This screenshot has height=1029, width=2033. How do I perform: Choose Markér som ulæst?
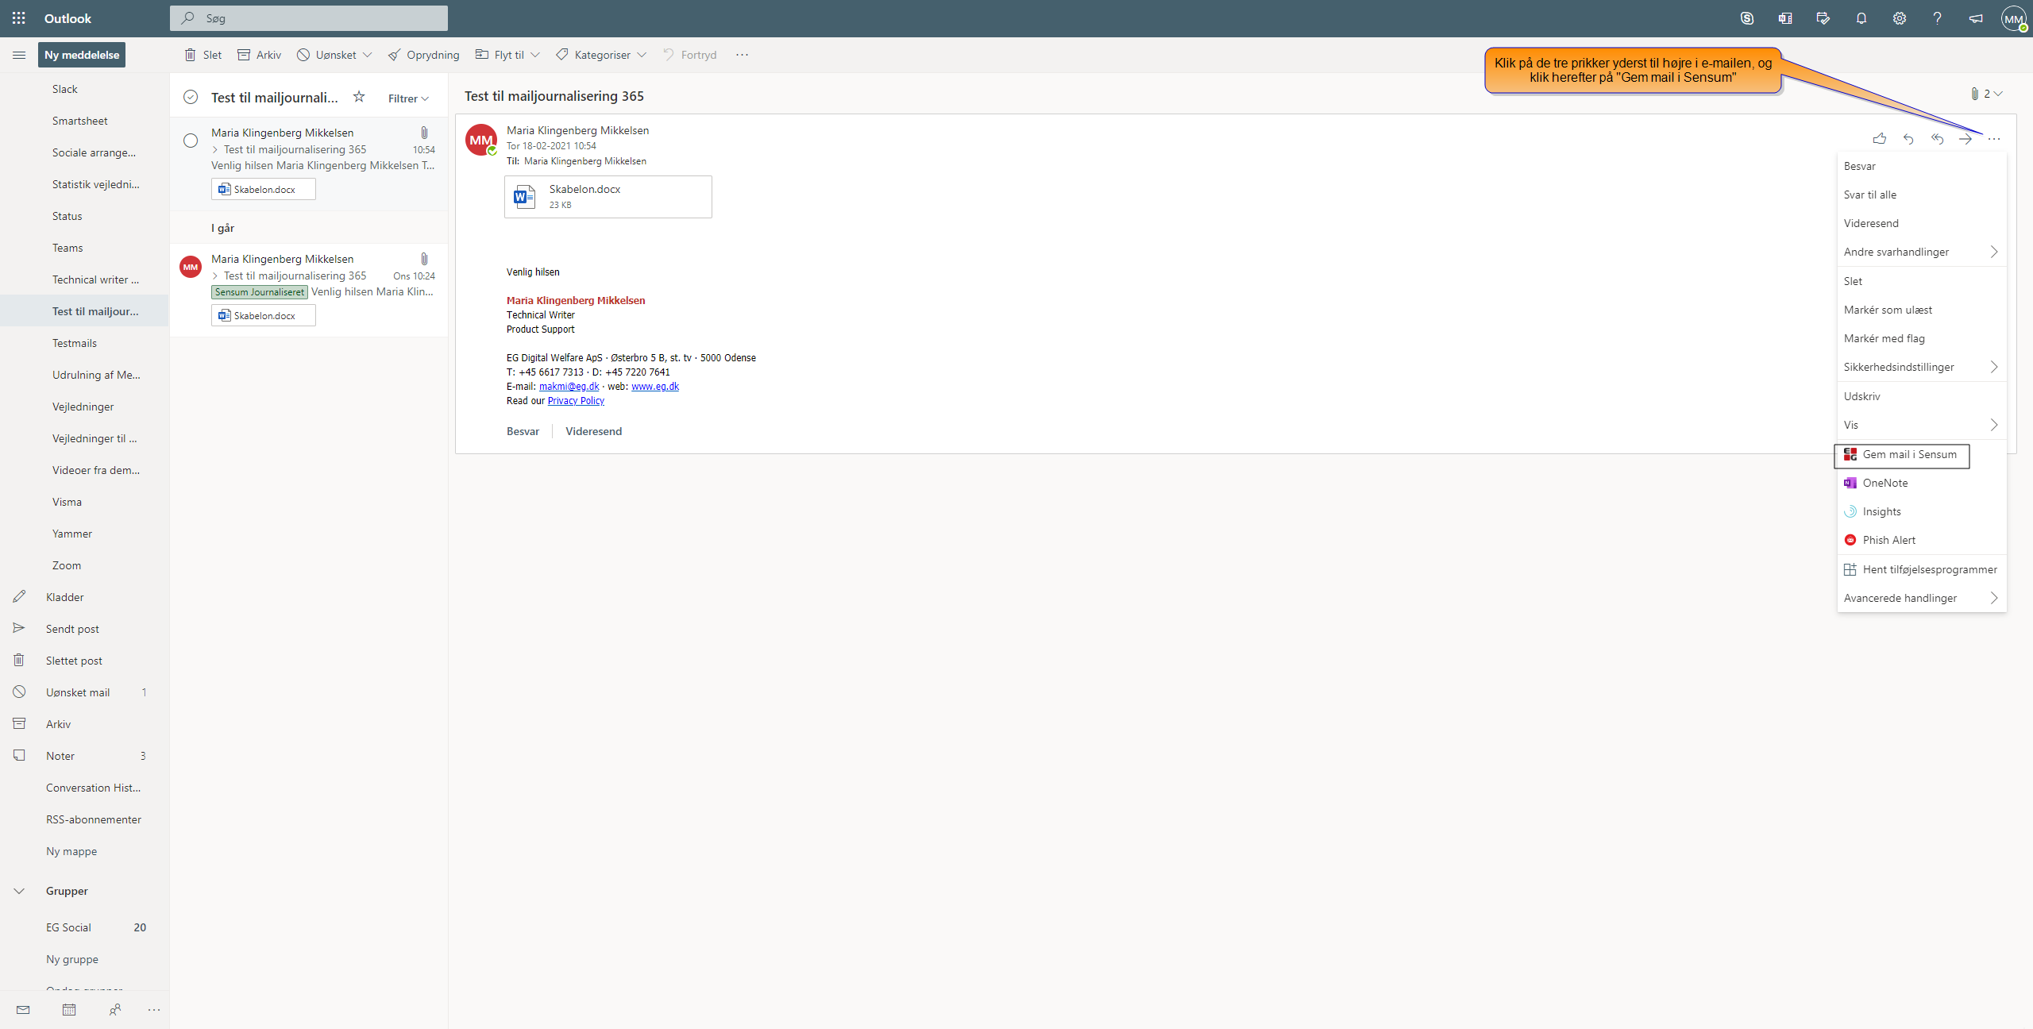tap(1922, 310)
